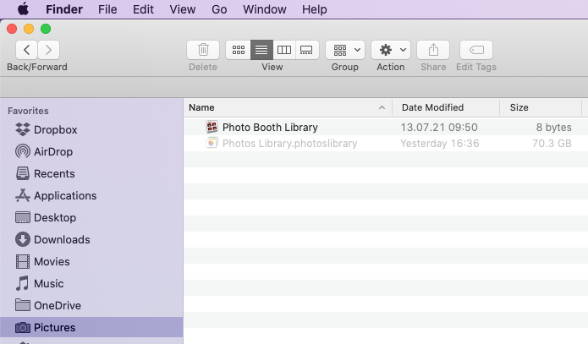Select Dropbox icon in sidebar
Viewport: 588px width, 344px height.
tap(23, 129)
